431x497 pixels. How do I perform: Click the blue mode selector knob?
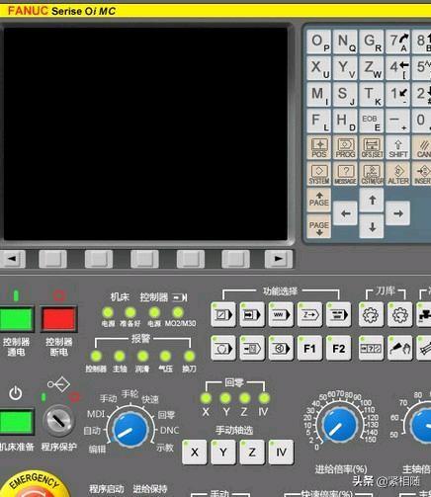(x=130, y=430)
